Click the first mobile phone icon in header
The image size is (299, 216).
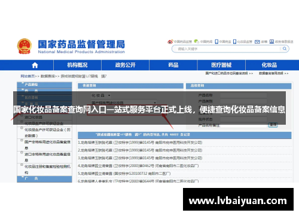coord(216,42)
